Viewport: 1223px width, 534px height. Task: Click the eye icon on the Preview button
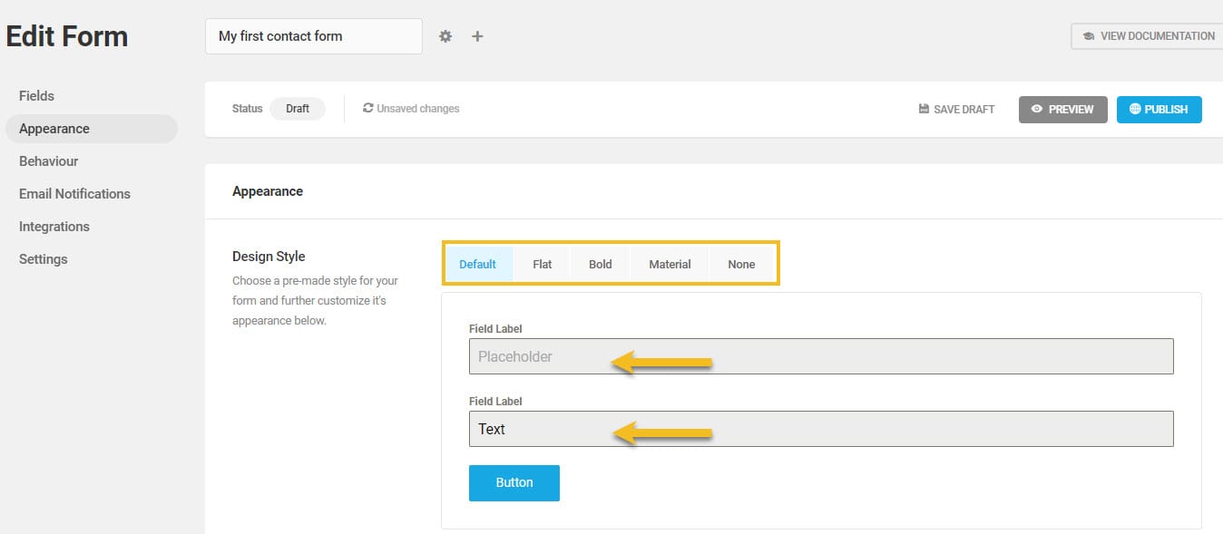(1037, 109)
